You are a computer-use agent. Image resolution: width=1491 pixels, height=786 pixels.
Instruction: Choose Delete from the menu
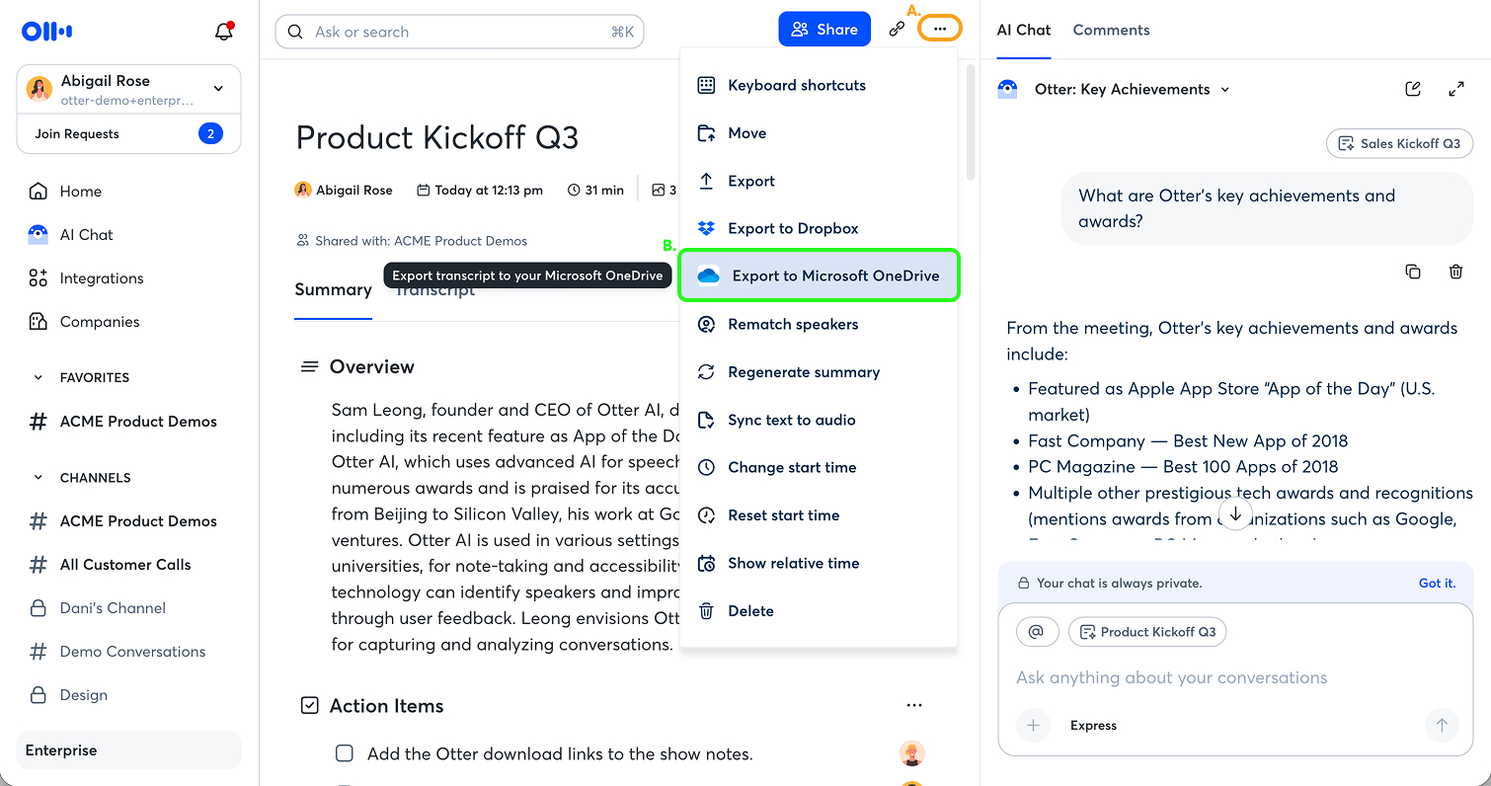[x=819, y=611]
